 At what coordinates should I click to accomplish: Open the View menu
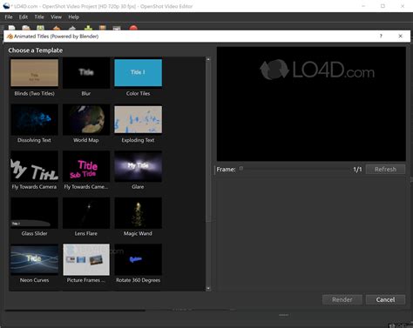coord(56,17)
